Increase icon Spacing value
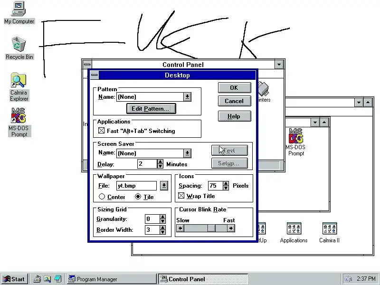 (226, 183)
